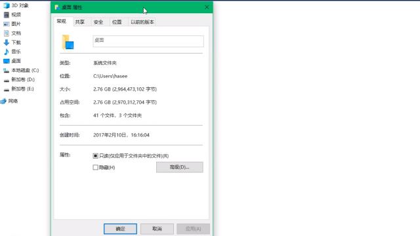Click the 视频 film icon in sidebar
Viewport: 420px width, 236px height.
7,14
